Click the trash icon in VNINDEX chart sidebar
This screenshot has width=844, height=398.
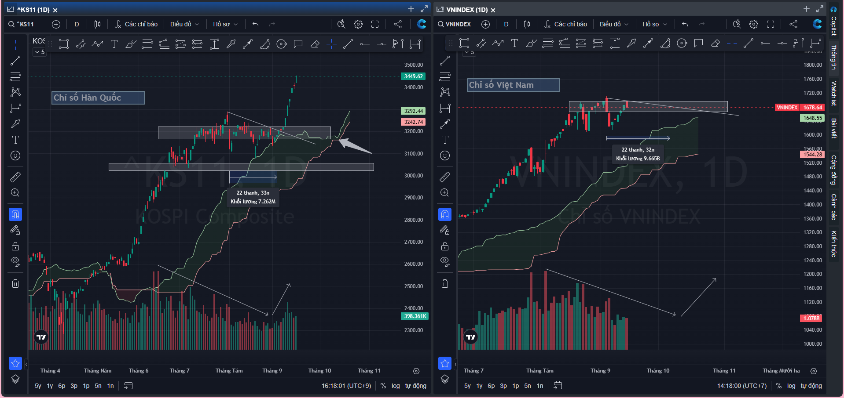pyautogui.click(x=445, y=283)
